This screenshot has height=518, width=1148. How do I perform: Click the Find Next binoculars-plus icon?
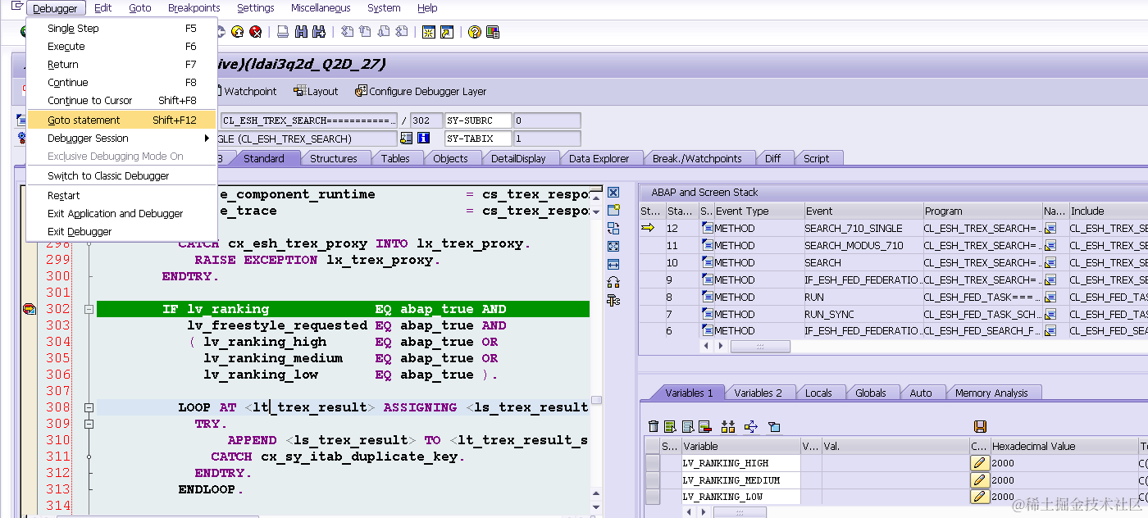318,32
